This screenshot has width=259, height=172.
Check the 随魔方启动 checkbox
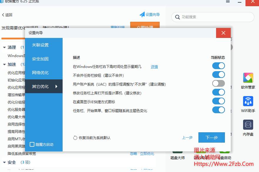pos(32,144)
